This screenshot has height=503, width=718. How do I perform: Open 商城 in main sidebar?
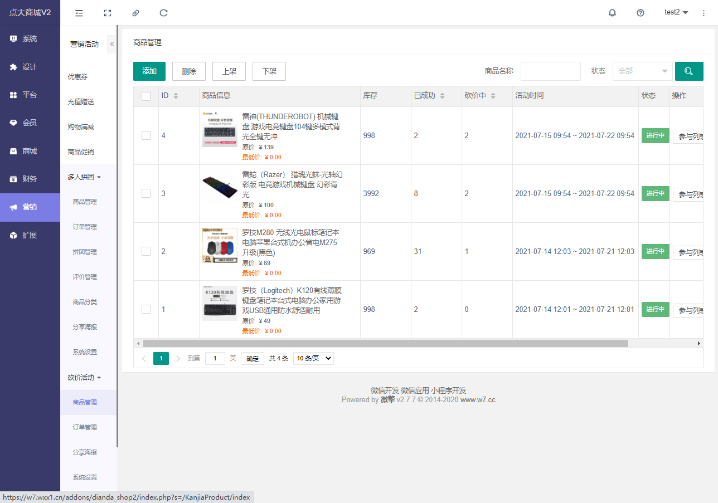pos(30,151)
